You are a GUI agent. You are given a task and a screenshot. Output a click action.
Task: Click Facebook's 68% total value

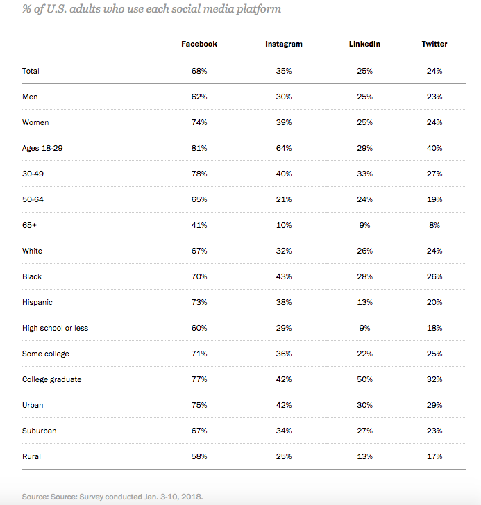pyautogui.click(x=199, y=71)
